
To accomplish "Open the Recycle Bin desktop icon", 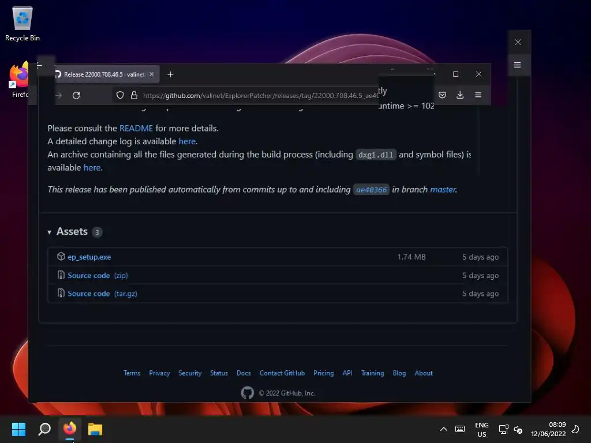I will coord(23,23).
